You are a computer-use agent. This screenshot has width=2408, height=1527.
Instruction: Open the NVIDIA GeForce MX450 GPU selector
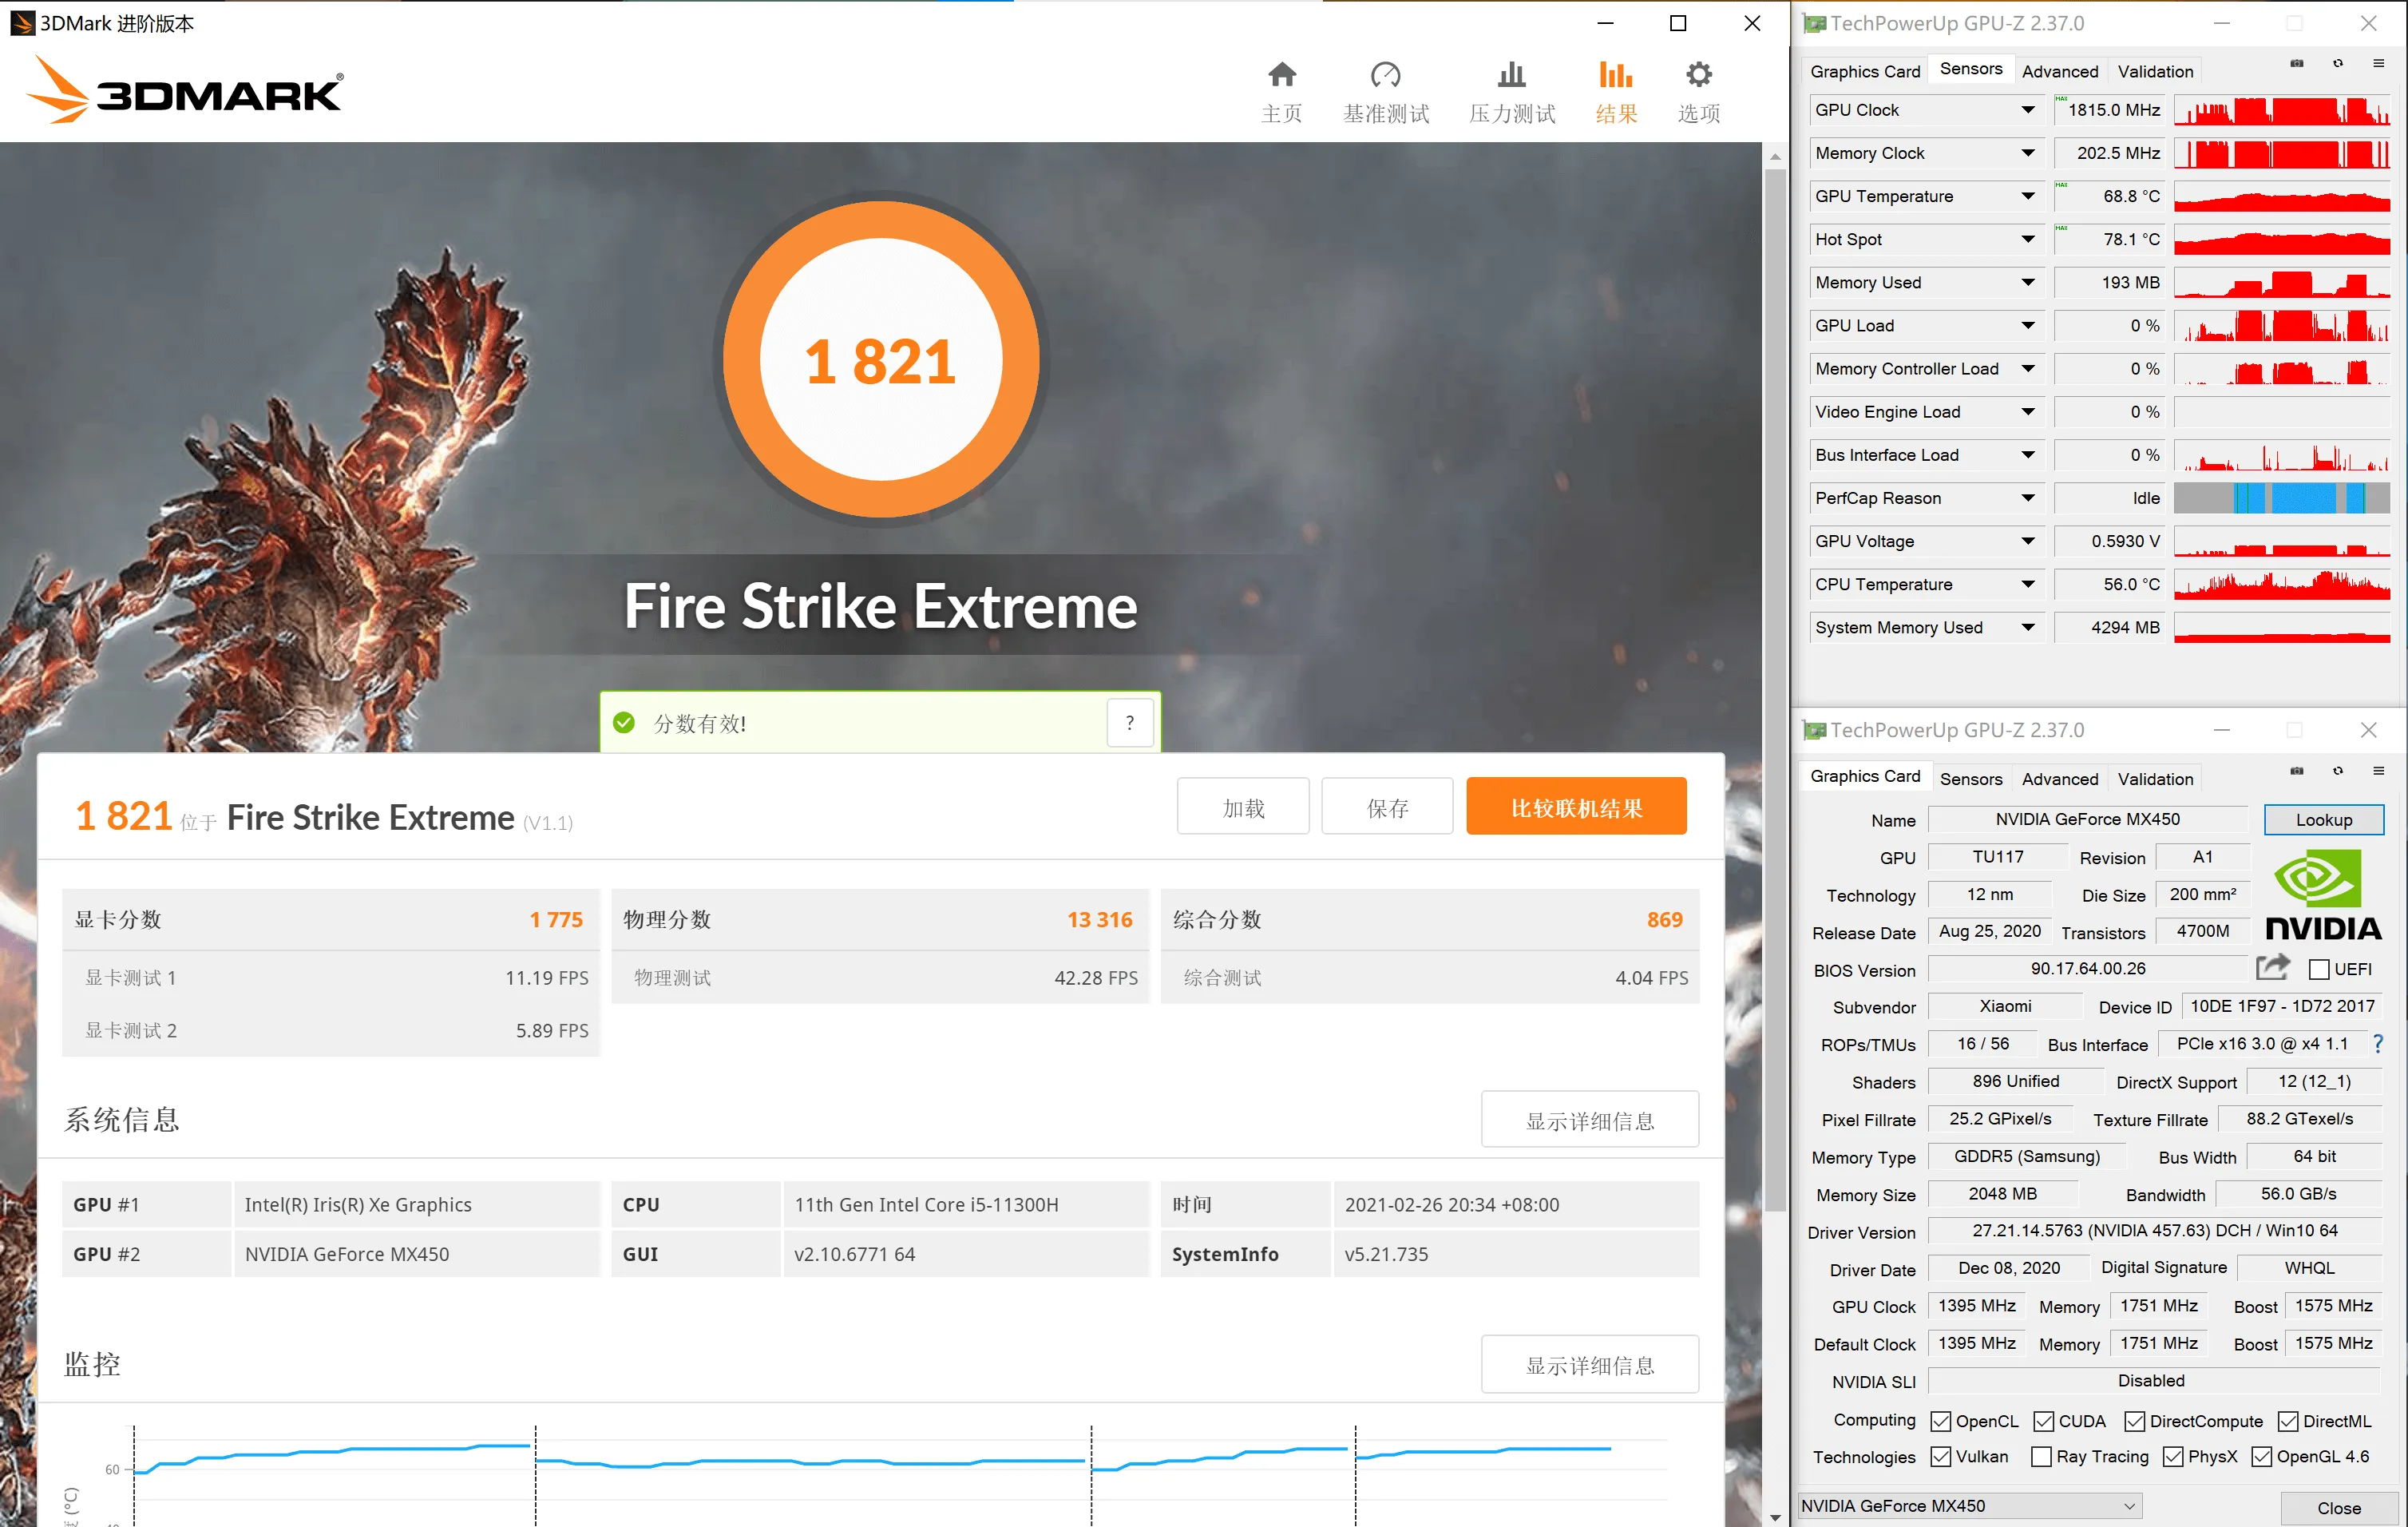pos(1968,1505)
